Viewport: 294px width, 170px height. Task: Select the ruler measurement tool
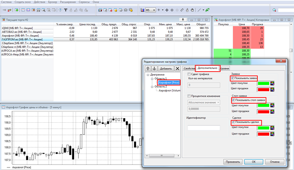[182, 10]
